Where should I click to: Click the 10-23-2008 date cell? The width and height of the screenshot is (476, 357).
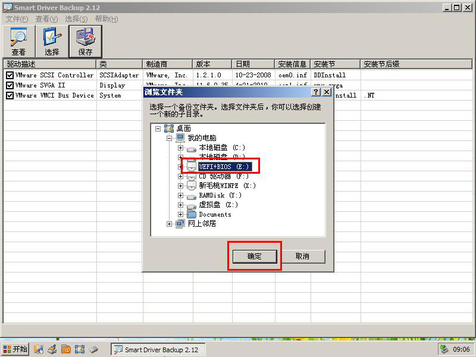point(253,75)
